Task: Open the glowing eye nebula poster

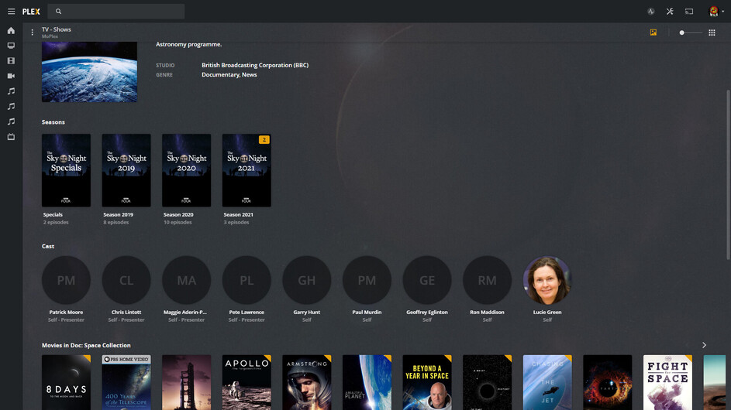Action: [x=608, y=383]
